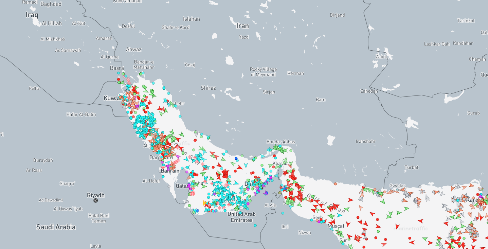Select cyan vessel arrow beside Gulf of Oman label
This screenshot has width=488, height=249.
pyautogui.click(x=339, y=215)
